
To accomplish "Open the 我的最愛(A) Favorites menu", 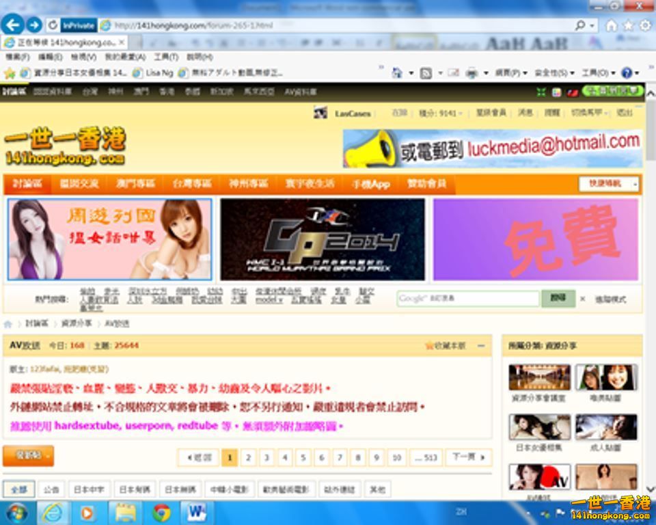I will 124,57.
